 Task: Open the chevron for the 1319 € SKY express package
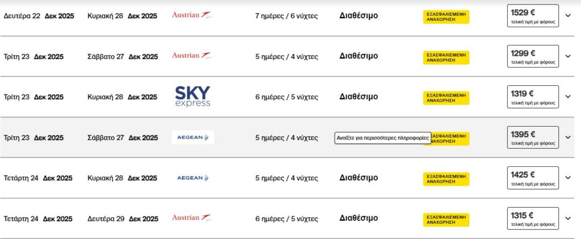tap(568, 97)
